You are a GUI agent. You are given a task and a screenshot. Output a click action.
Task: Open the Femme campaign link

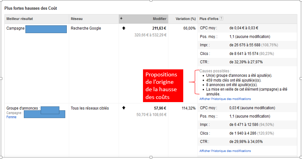pyautogui.click(x=11, y=117)
